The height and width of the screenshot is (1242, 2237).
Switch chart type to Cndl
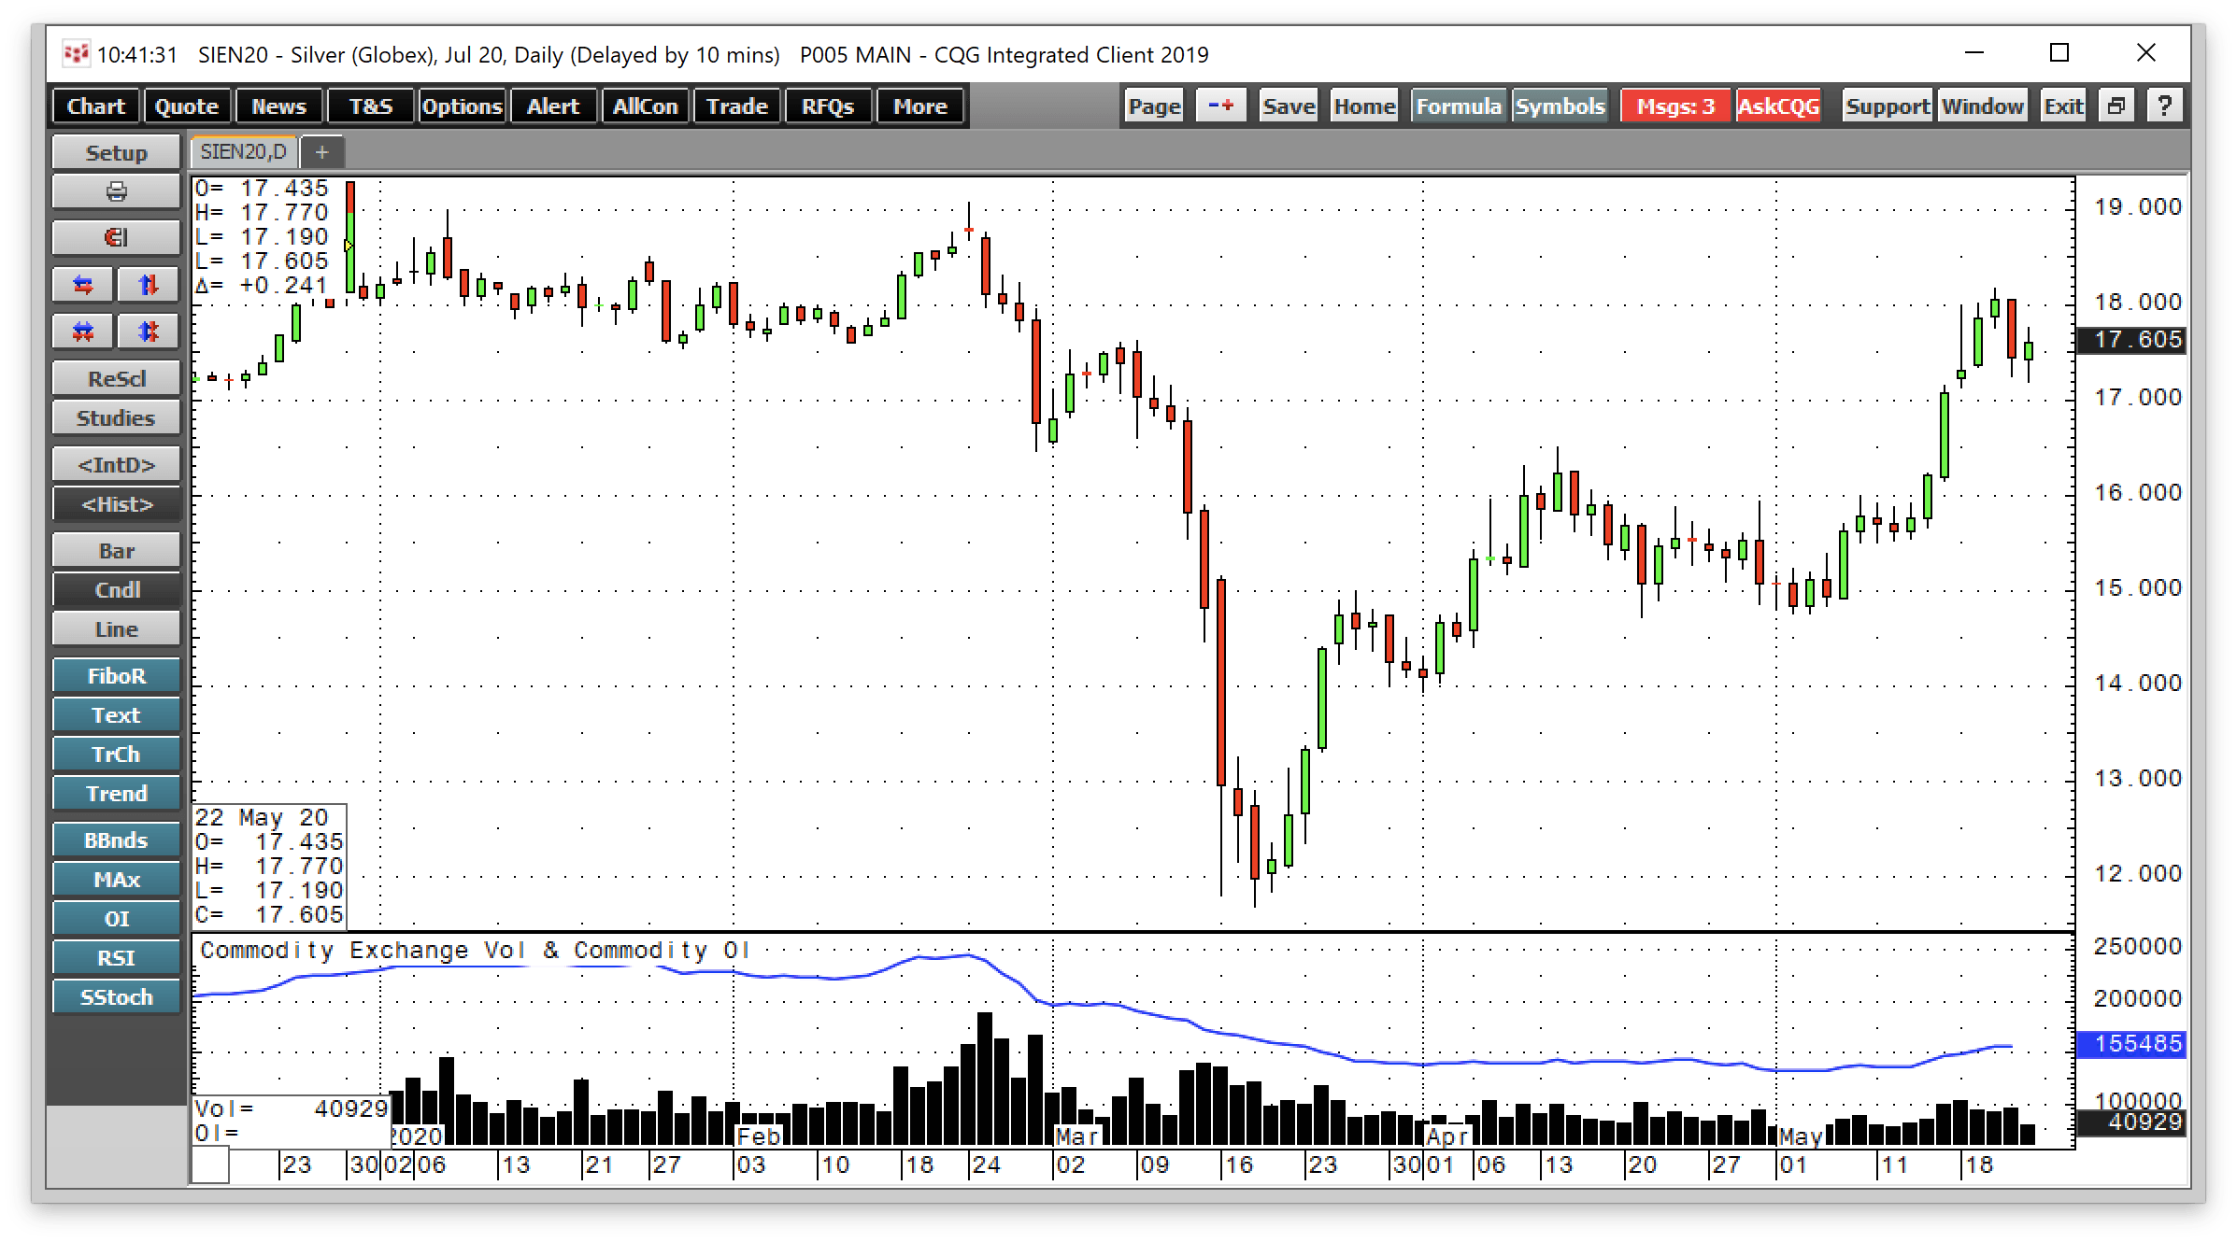(116, 590)
